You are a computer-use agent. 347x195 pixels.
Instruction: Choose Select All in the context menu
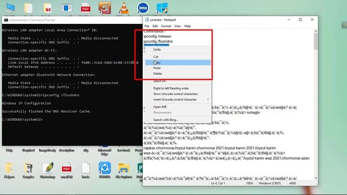pyautogui.click(x=178, y=81)
